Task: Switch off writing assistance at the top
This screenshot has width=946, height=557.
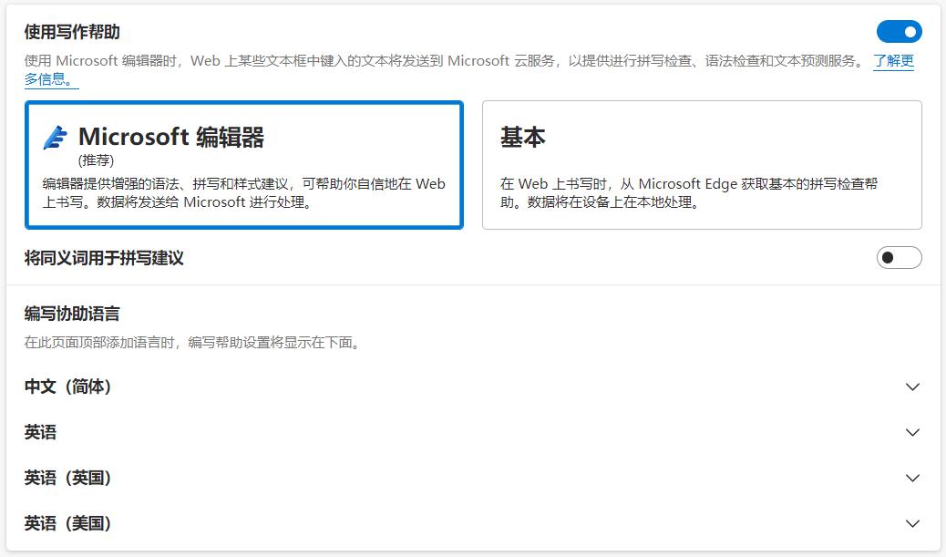Action: tap(899, 31)
